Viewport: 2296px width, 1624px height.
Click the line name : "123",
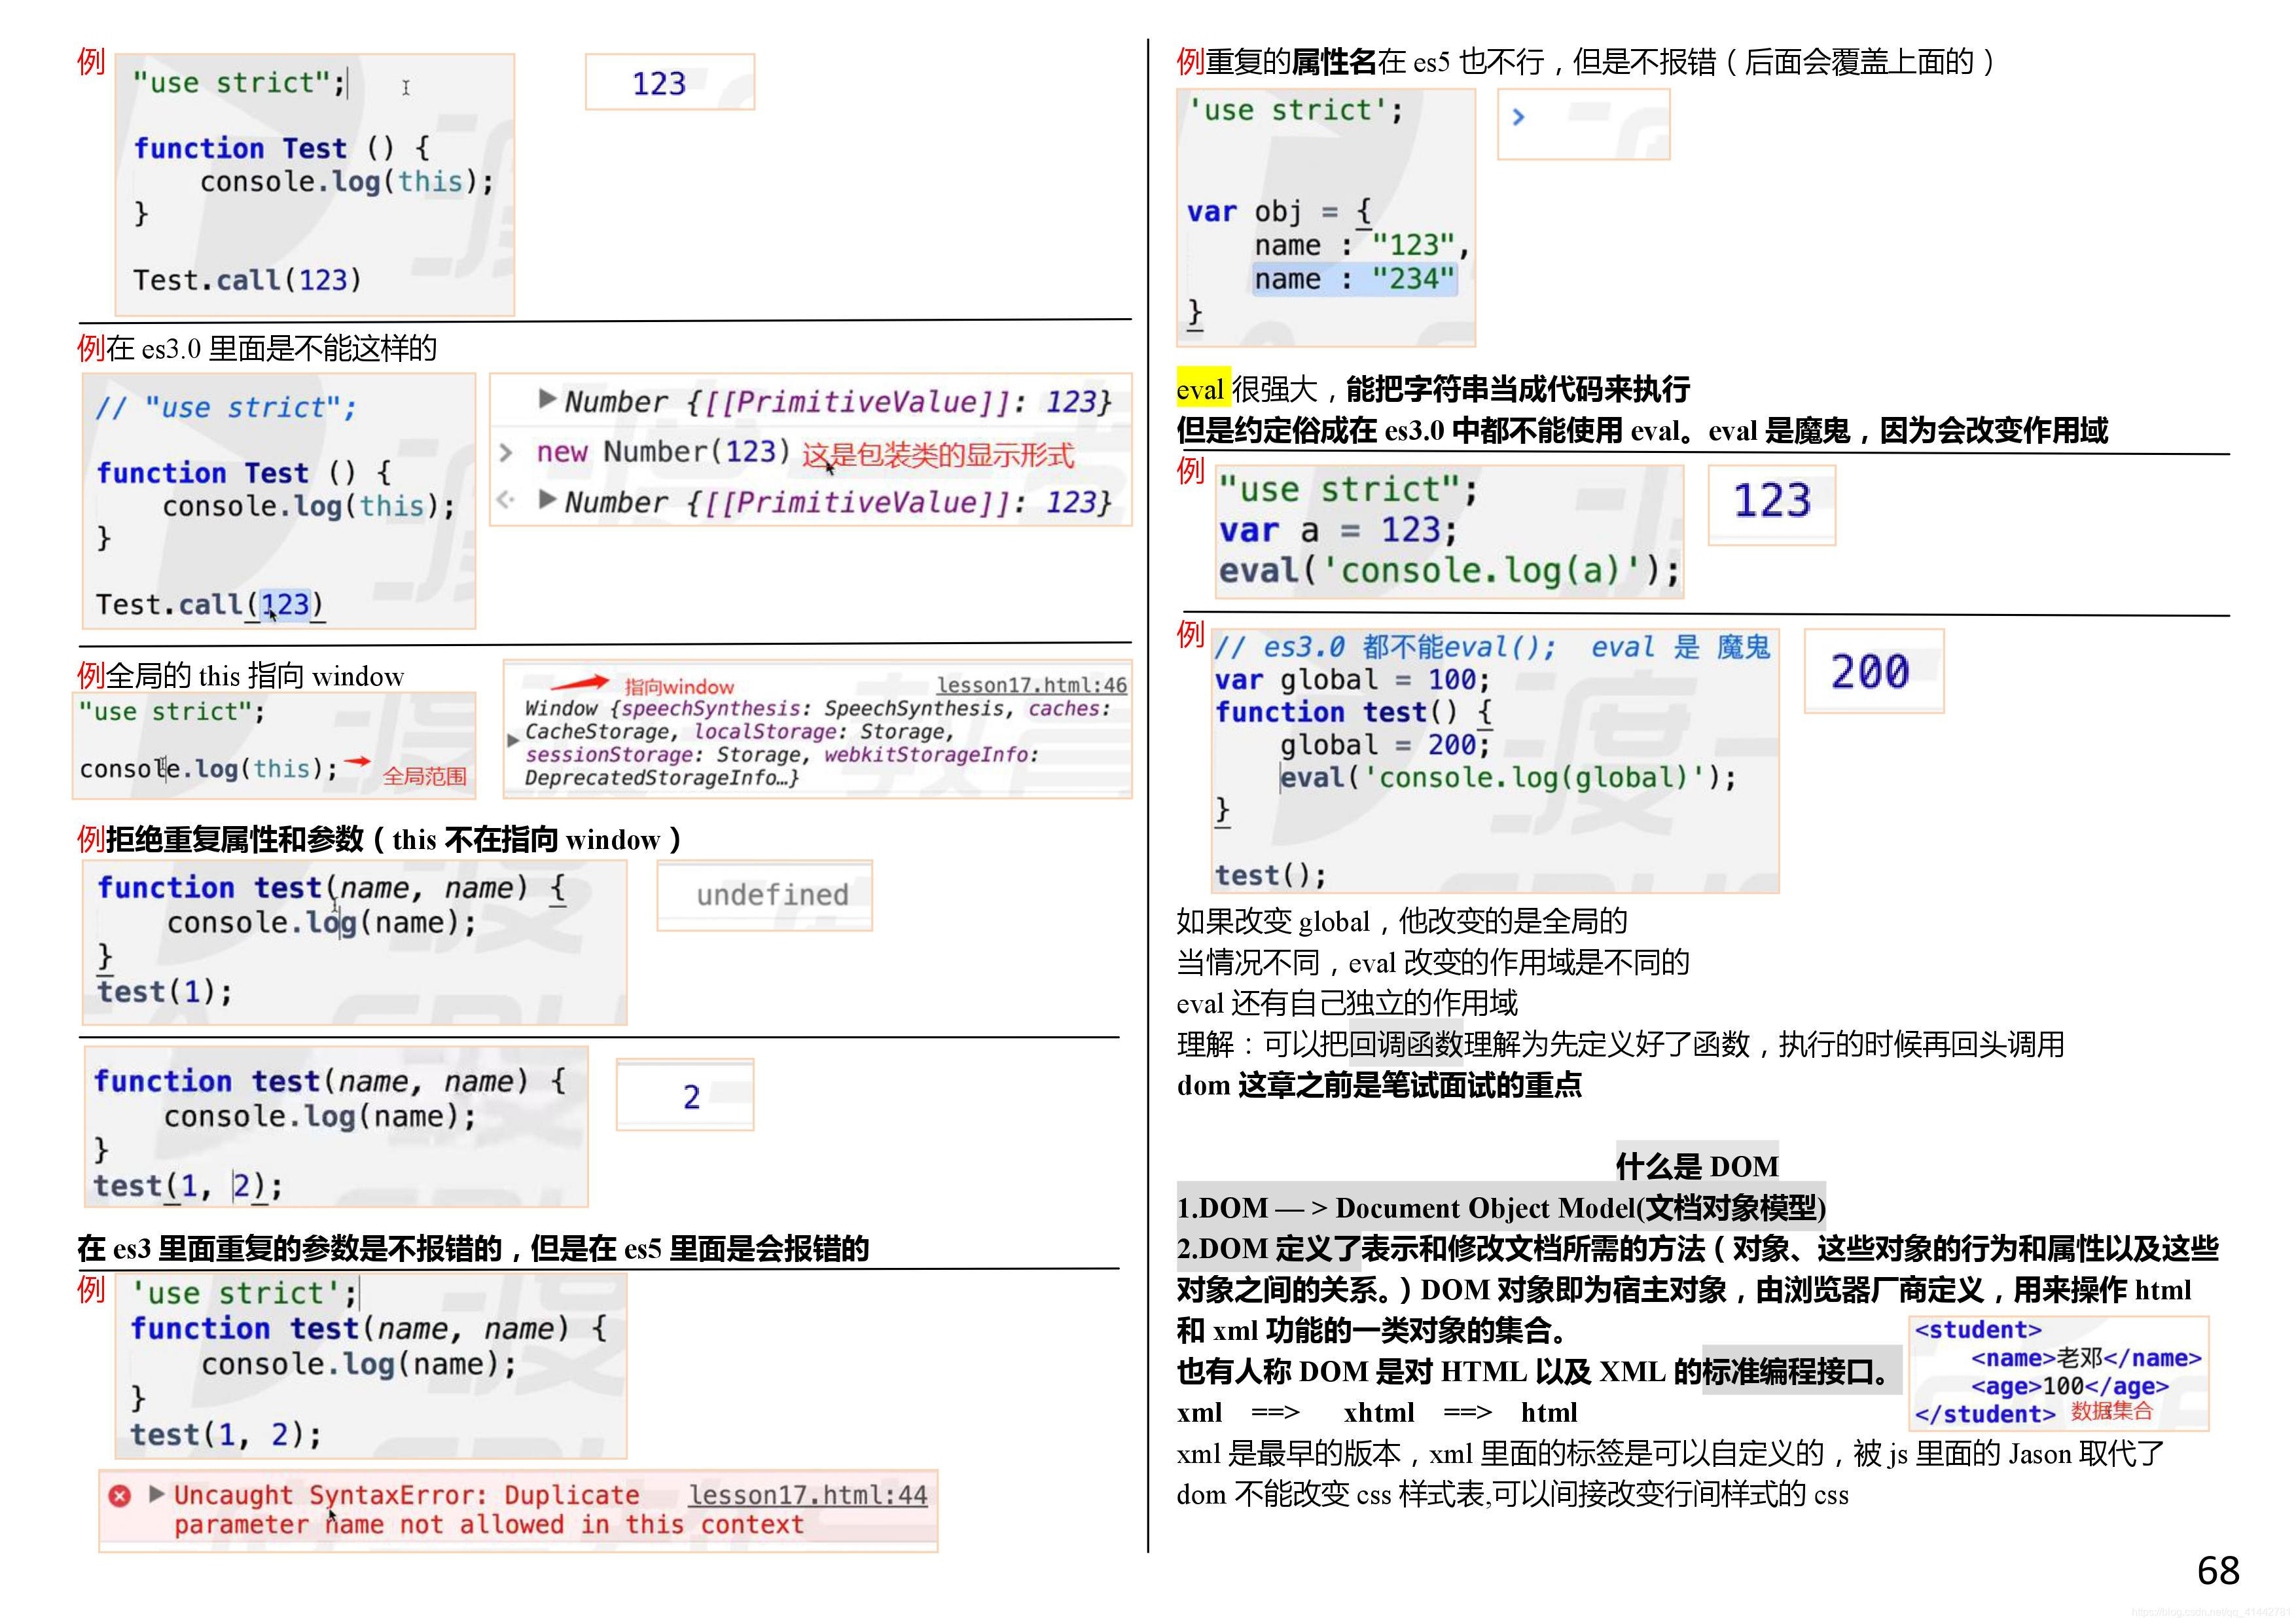[1361, 245]
